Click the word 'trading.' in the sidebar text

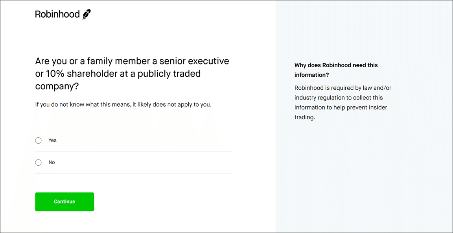pos(304,118)
